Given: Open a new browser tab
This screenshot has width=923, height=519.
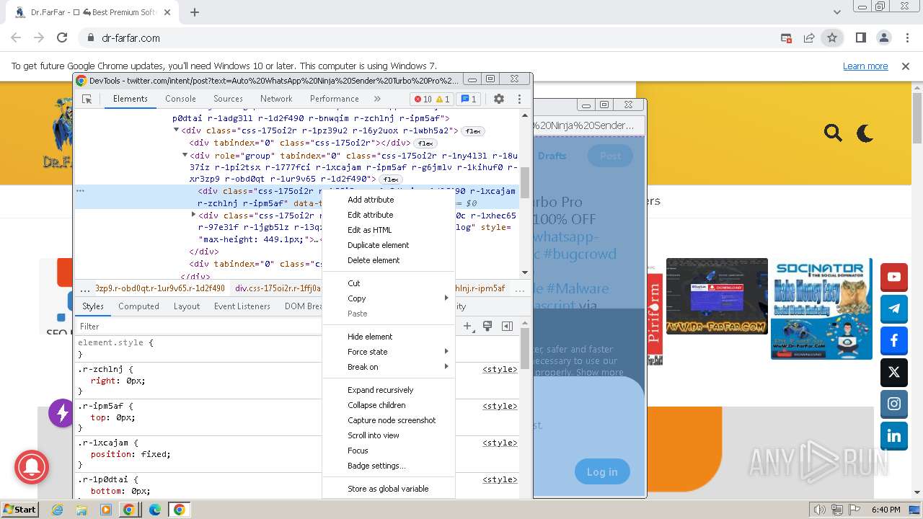Looking at the screenshot, I should (195, 12).
